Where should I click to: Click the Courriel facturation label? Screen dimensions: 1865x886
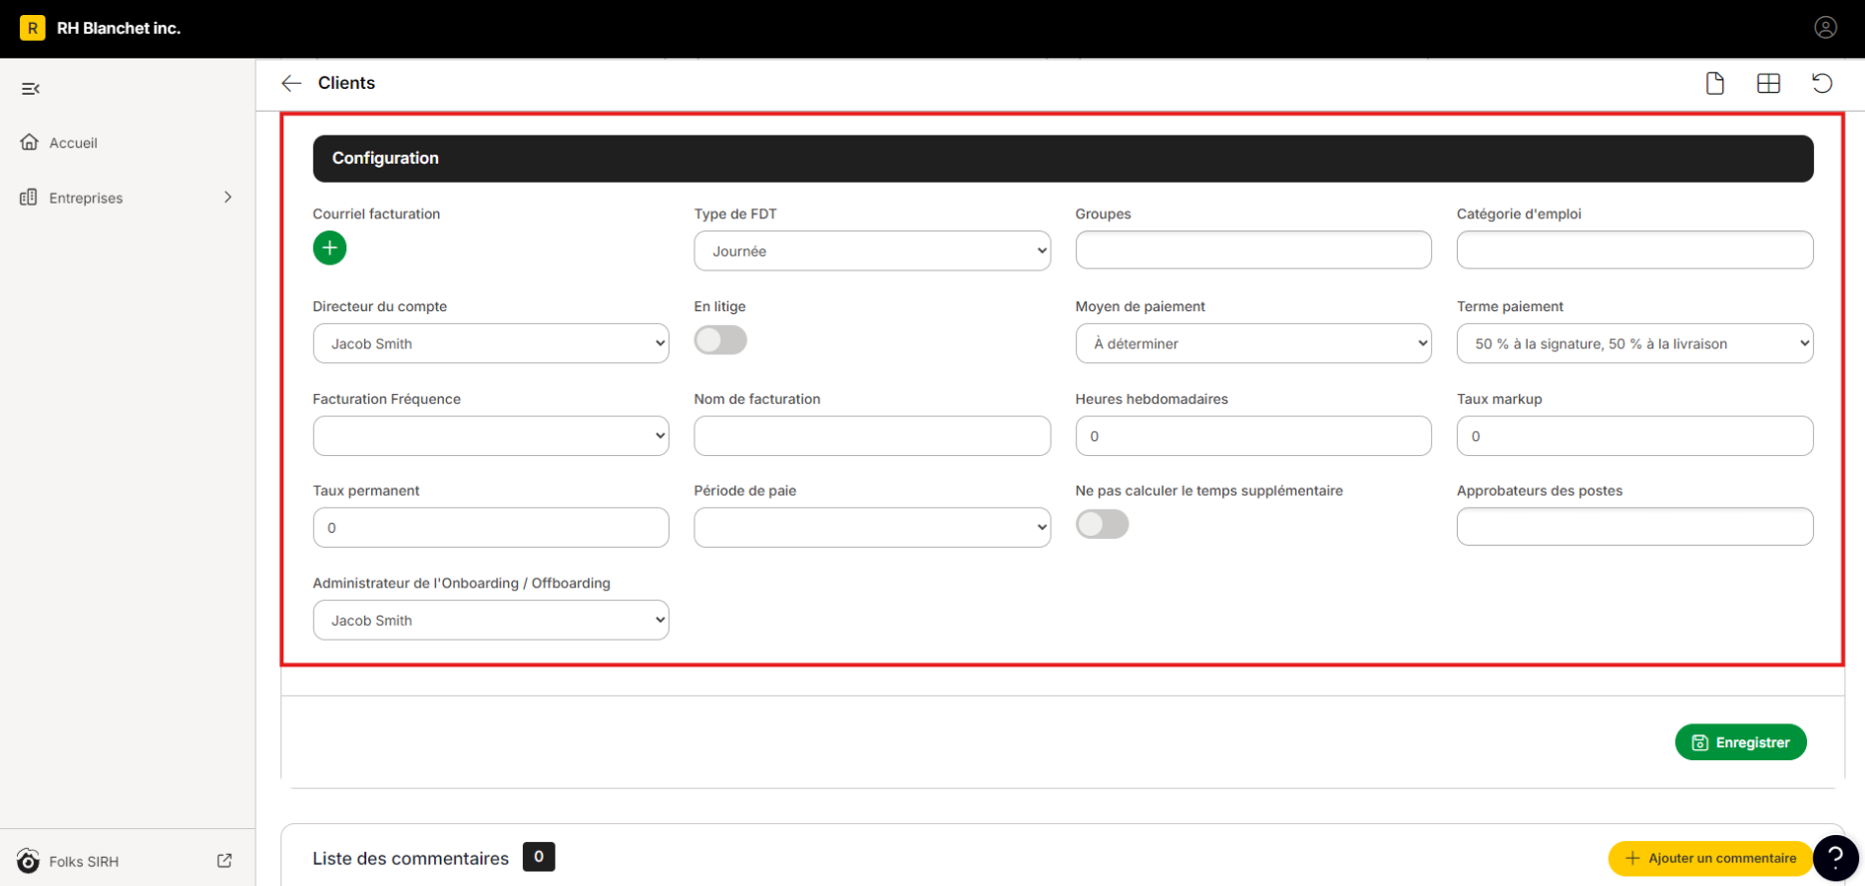376,214
